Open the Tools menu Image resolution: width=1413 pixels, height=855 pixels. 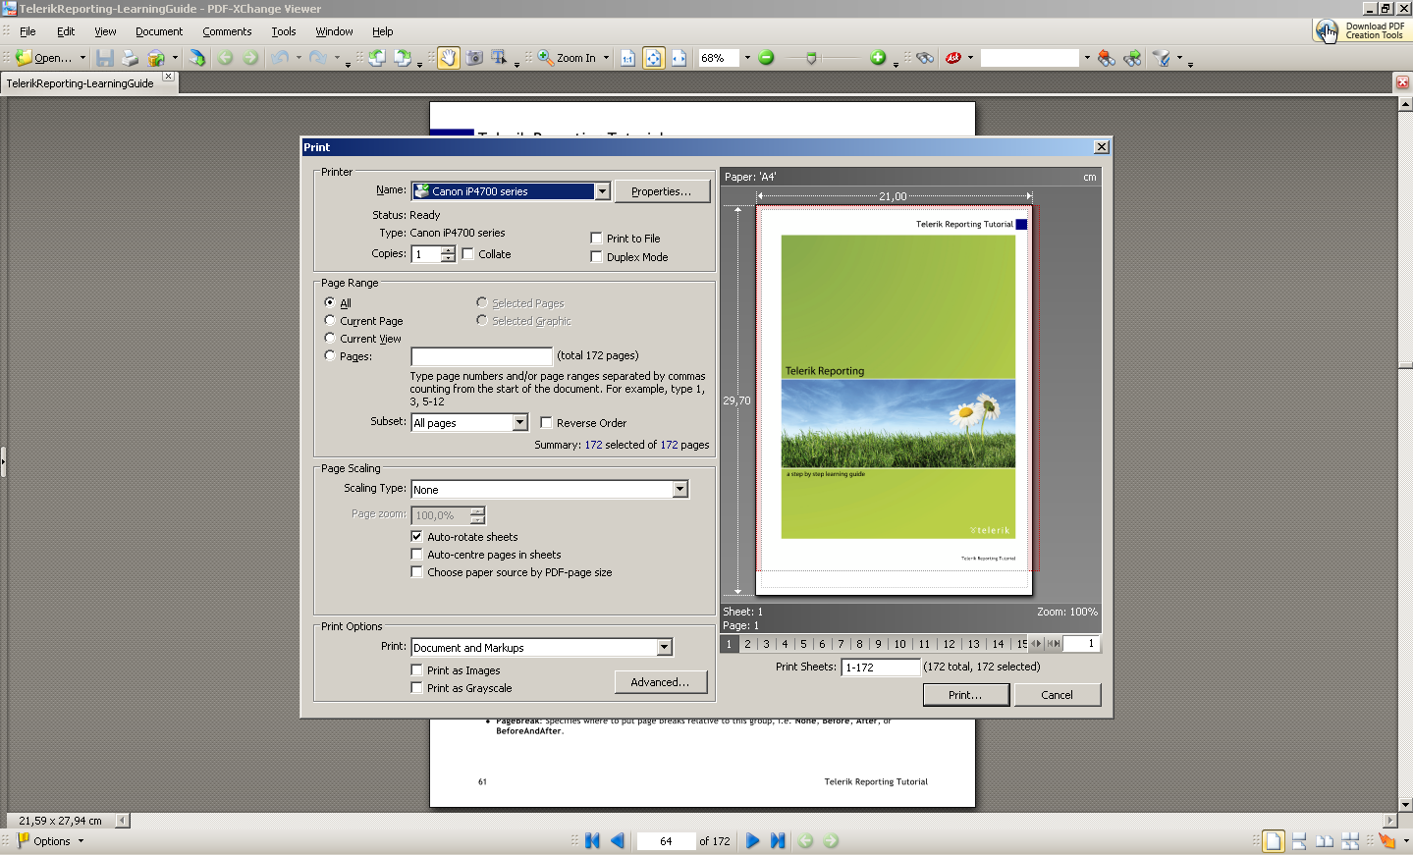[x=284, y=31]
